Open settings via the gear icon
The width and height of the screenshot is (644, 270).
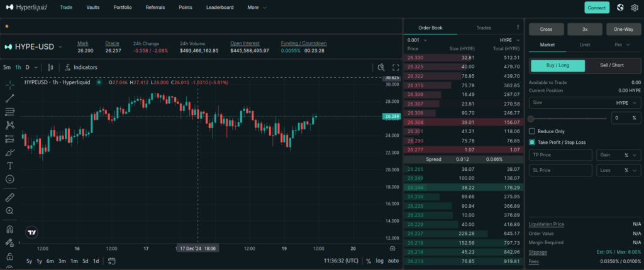[634, 8]
